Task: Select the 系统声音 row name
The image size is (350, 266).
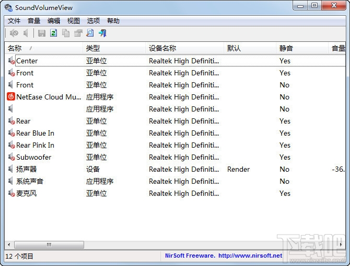Action: click(30, 181)
